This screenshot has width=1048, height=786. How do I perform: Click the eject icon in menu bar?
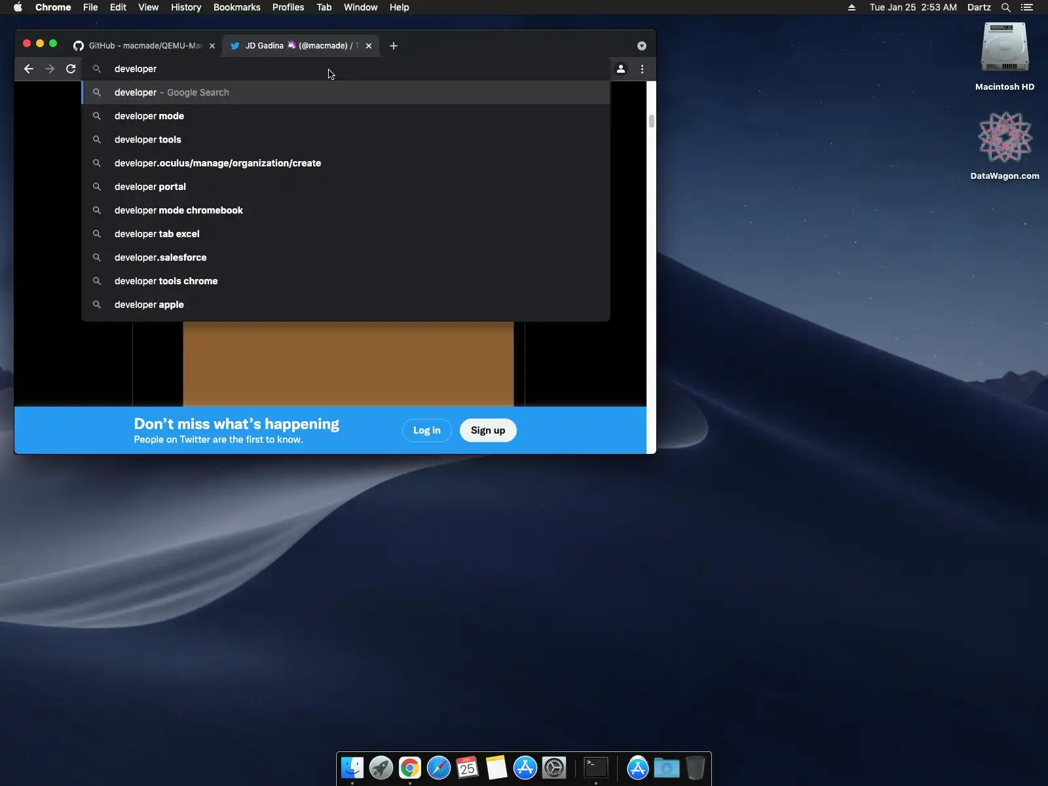coord(851,7)
